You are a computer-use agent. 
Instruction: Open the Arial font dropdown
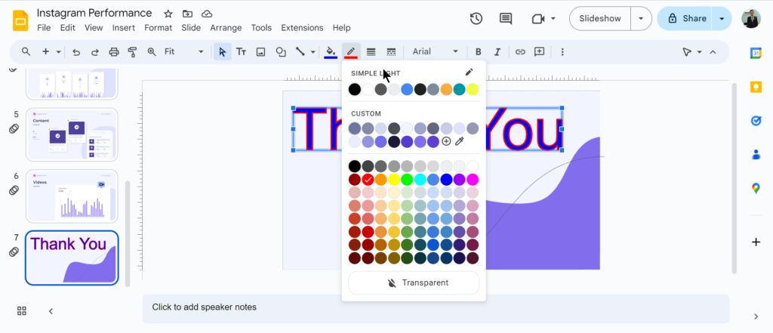pyautogui.click(x=436, y=52)
